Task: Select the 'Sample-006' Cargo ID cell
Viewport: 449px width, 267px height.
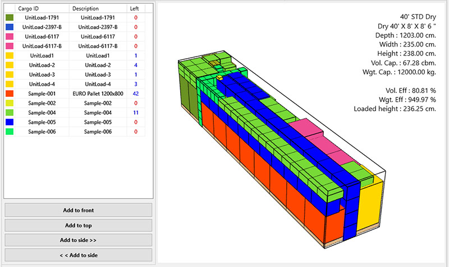Action: [42, 132]
